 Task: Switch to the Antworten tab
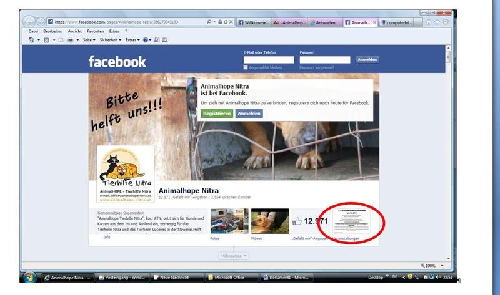325,22
